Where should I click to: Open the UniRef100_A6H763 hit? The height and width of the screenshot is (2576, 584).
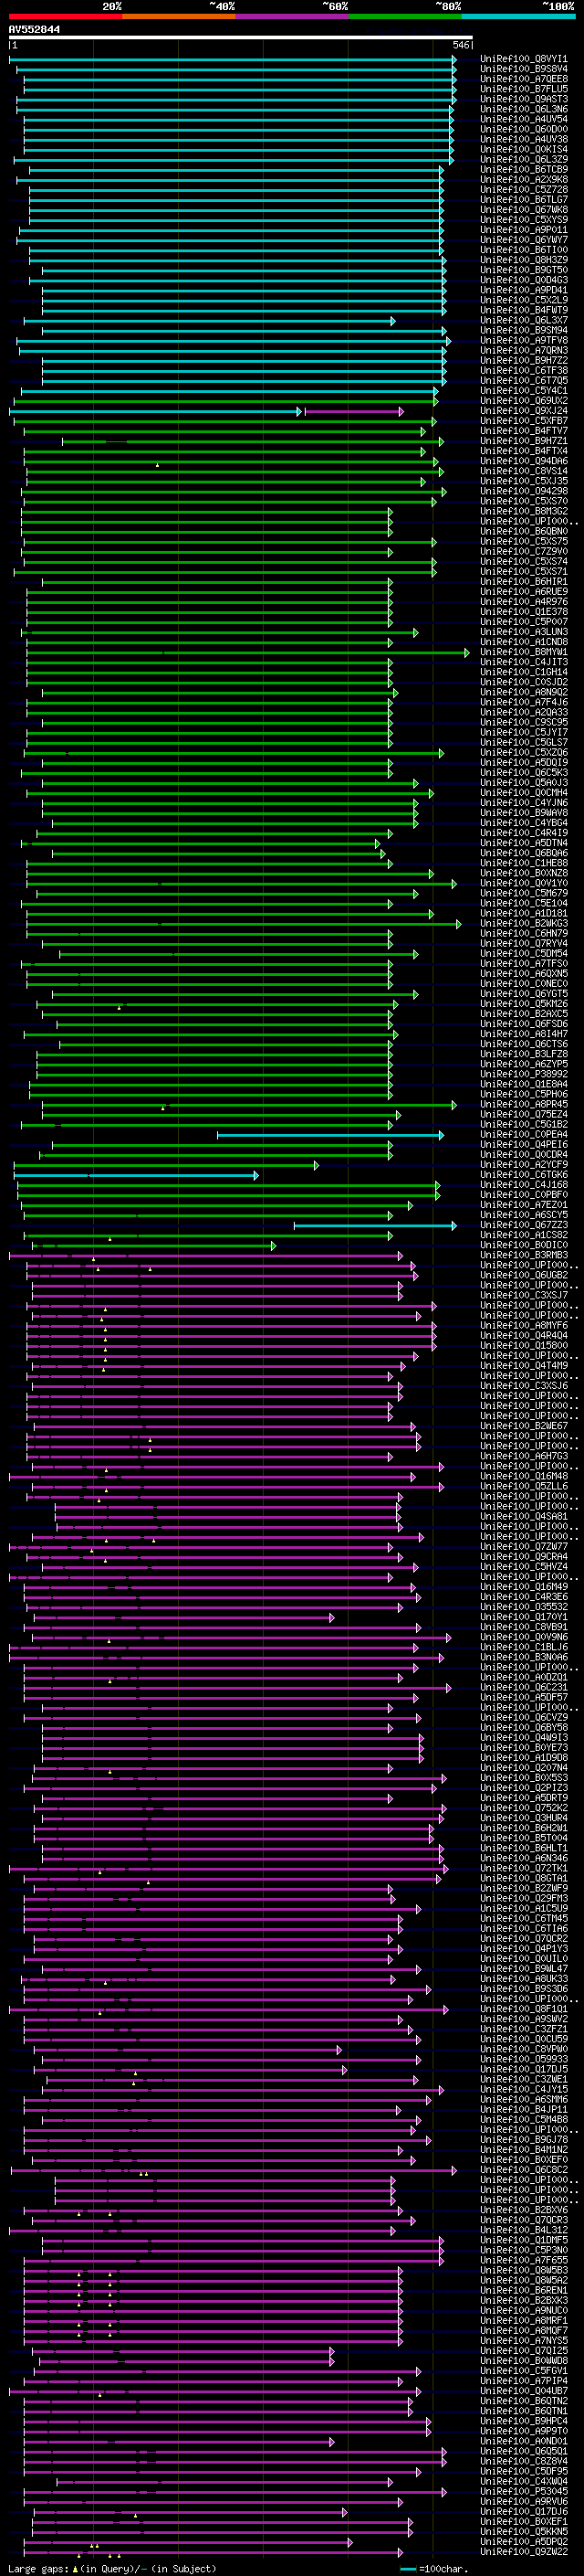click(524, 1456)
